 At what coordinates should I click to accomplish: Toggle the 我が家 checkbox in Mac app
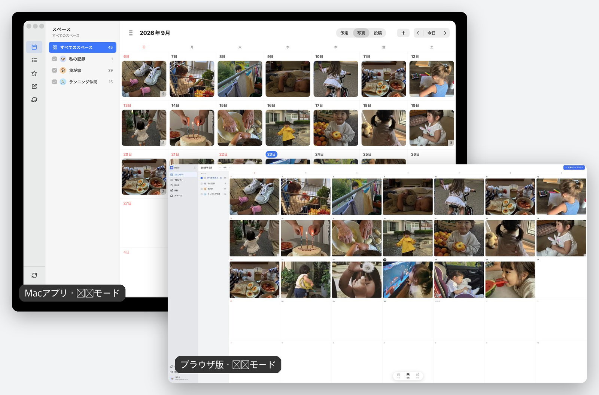(x=55, y=70)
